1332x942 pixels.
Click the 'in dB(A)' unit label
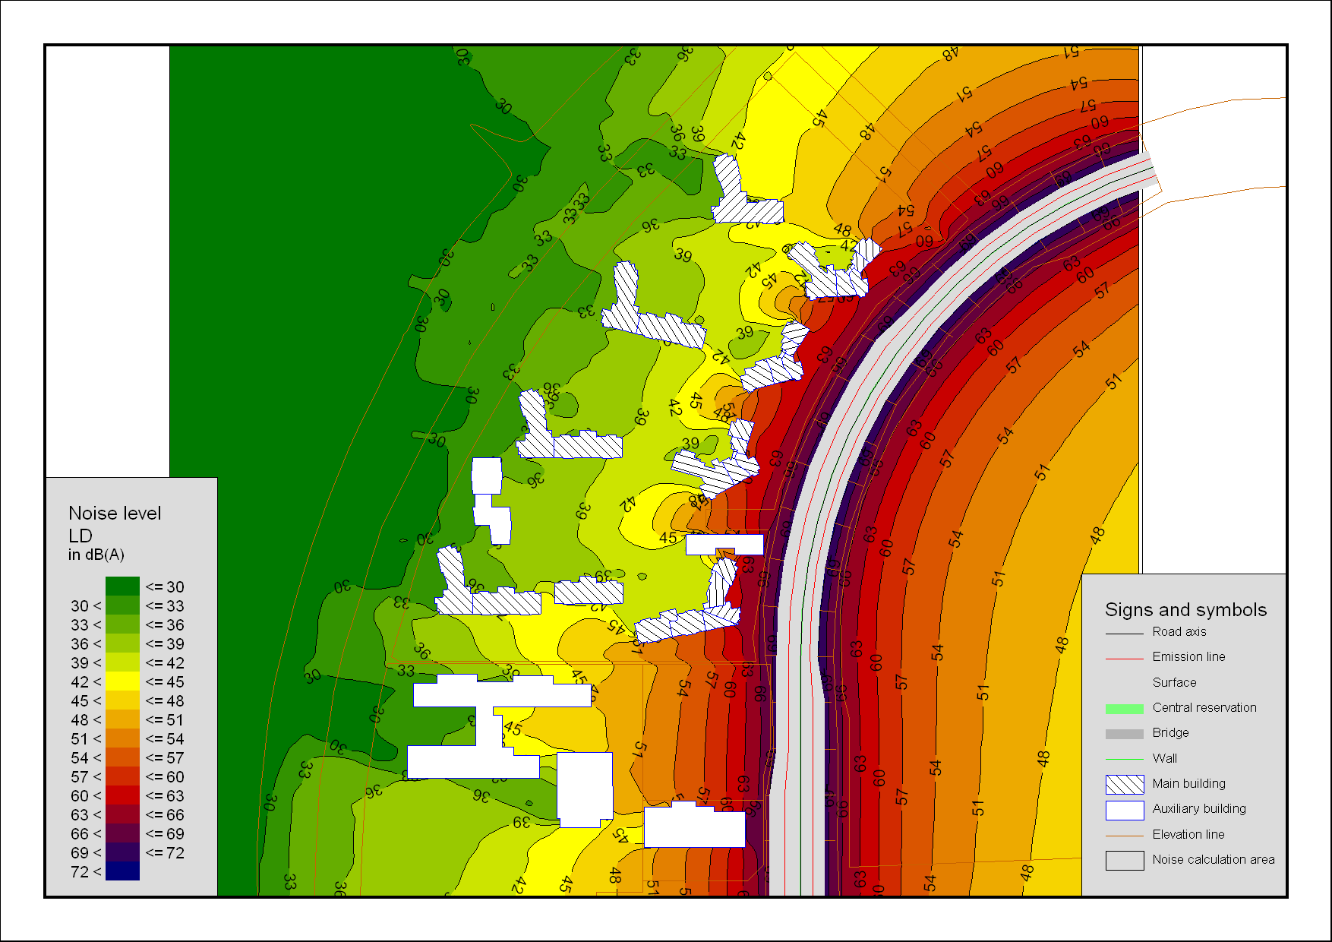(x=96, y=555)
